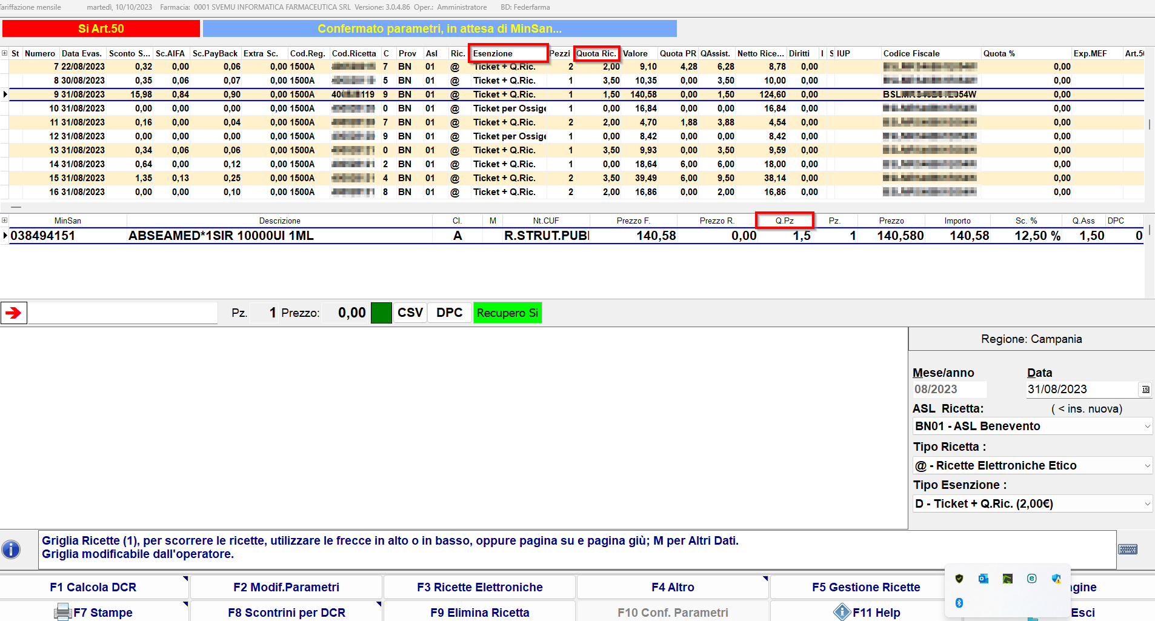
Task: Click the Esenzione column header
Action: pyautogui.click(x=508, y=53)
